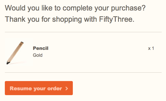The image size is (166, 101).
Task: Click the chevron arrow in the orange button
Action: (x=67, y=88)
